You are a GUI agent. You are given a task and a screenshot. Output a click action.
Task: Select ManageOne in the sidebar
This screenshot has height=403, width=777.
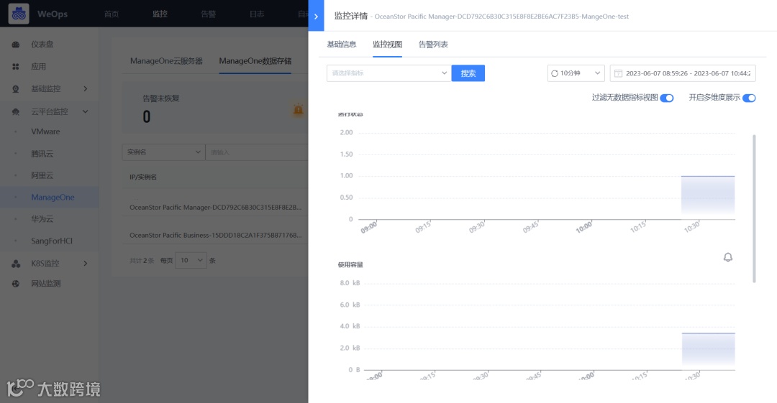(53, 197)
